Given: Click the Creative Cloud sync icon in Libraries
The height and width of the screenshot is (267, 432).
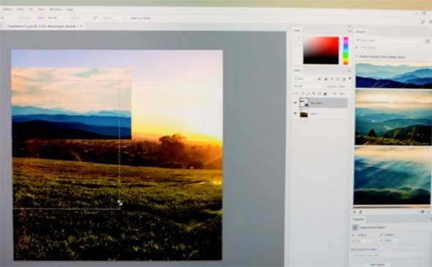Looking at the screenshot, I should [x=422, y=212].
